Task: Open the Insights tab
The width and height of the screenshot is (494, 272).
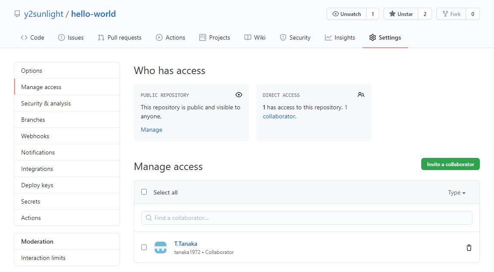Action: (340, 37)
